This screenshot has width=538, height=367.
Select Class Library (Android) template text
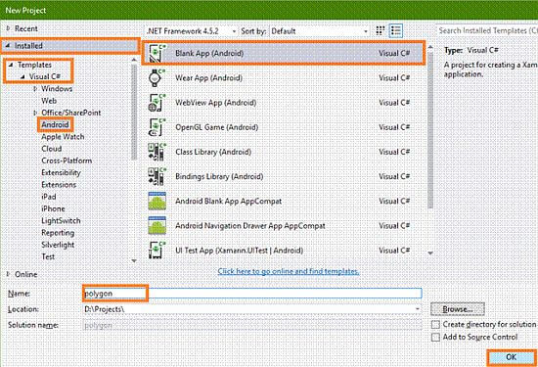pyautogui.click(x=213, y=152)
